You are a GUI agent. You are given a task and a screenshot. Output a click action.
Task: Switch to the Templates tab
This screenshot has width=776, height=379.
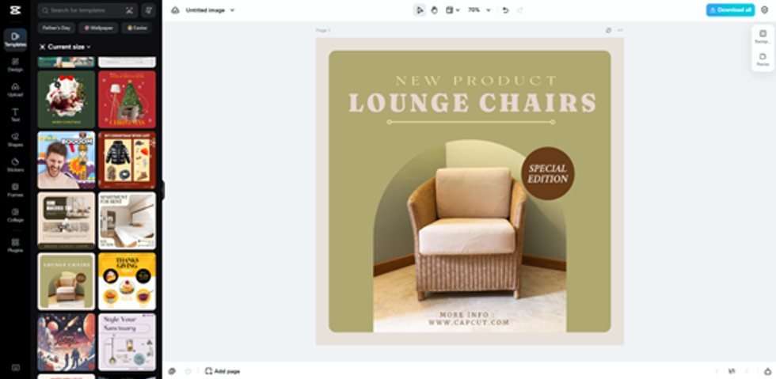click(x=15, y=39)
